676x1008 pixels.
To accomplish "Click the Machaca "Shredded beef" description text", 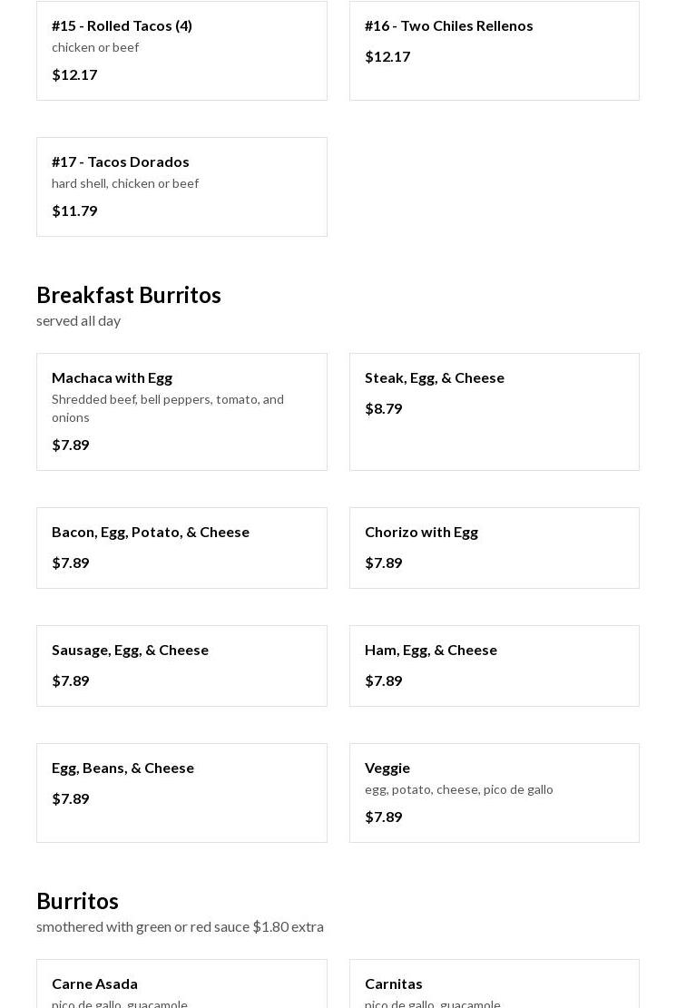I will pos(168,407).
